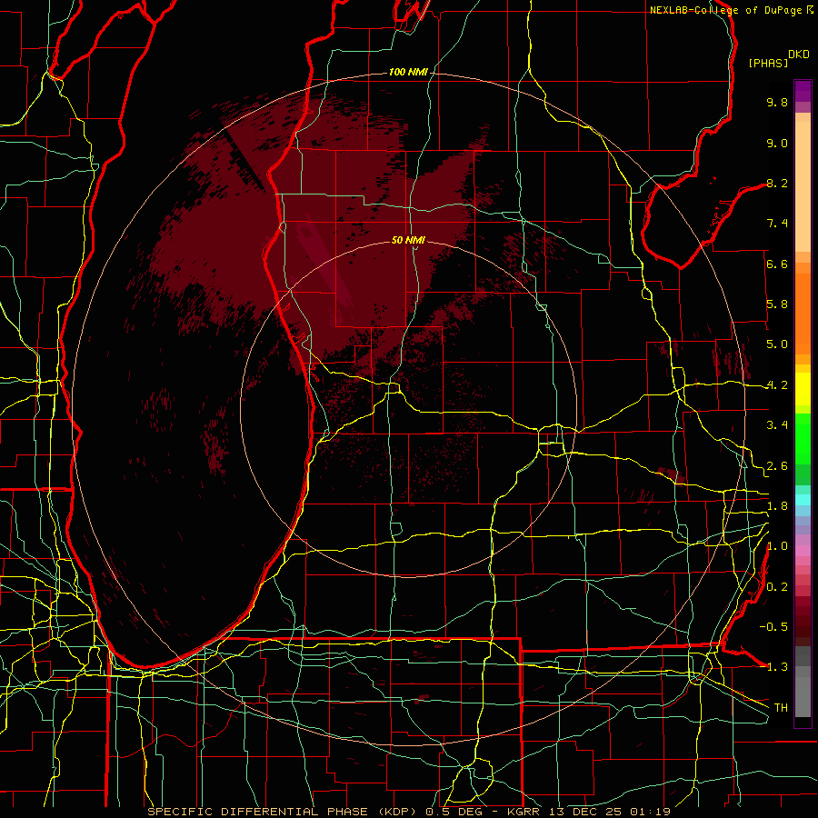
Task: Click the 5.0 scale value
Action: [x=777, y=344]
